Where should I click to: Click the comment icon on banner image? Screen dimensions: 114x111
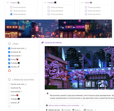pos(107,21)
